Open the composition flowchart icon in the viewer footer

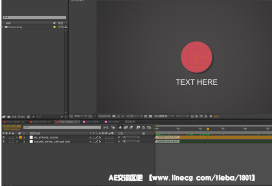pyautogui.click(x=206, y=116)
